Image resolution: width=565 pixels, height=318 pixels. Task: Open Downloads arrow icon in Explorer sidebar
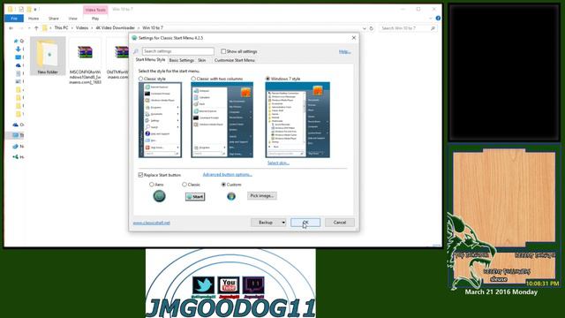click(x=18, y=49)
